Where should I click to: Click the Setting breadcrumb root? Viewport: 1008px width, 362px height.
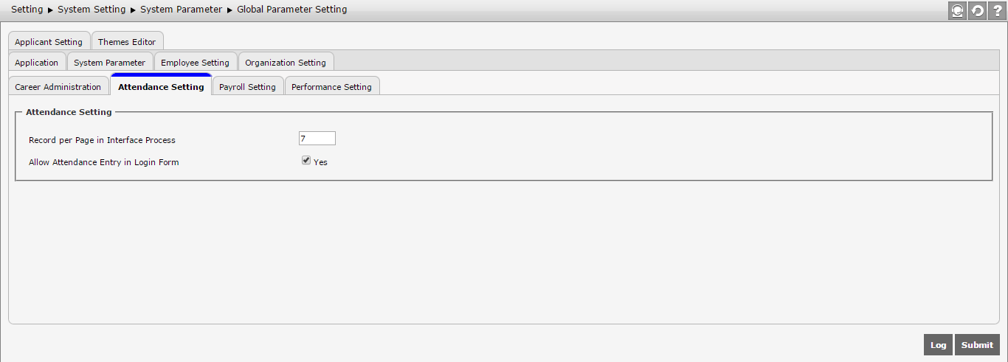27,10
